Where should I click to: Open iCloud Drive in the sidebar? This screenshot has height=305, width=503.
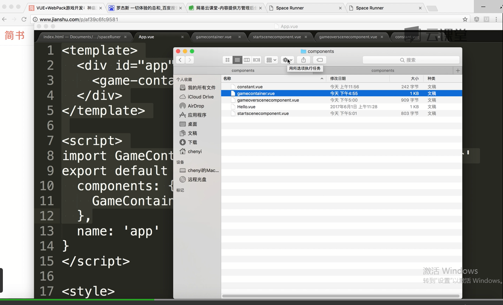tap(200, 97)
